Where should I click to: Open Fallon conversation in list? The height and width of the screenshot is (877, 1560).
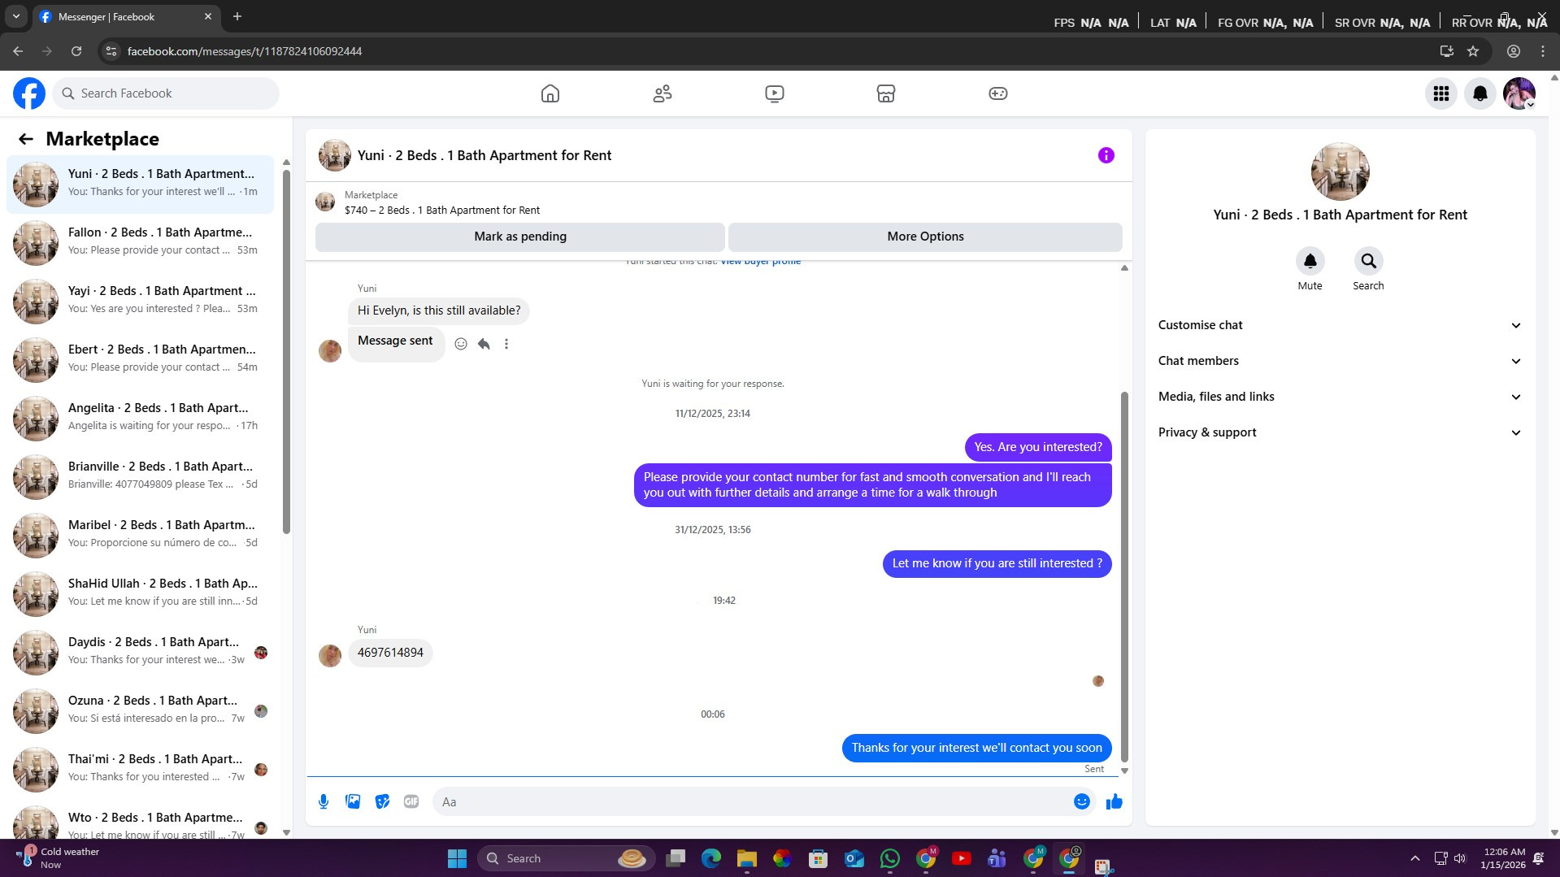coord(140,241)
